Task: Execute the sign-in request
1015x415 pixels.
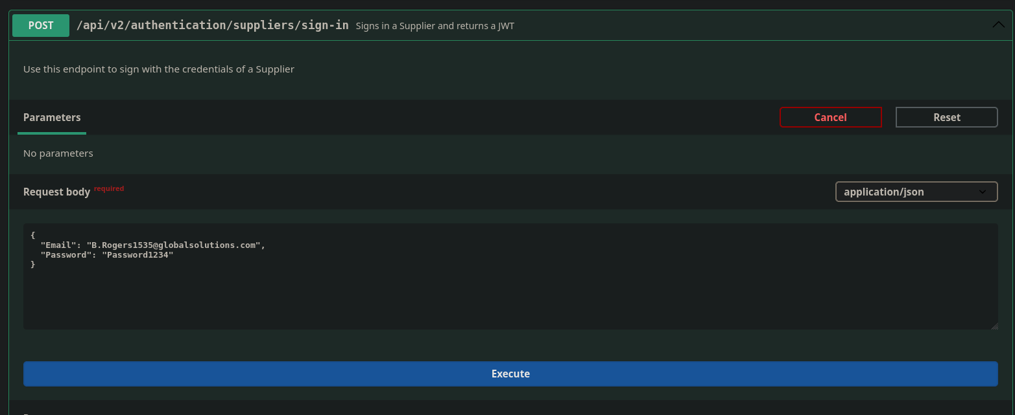Action: pos(510,374)
